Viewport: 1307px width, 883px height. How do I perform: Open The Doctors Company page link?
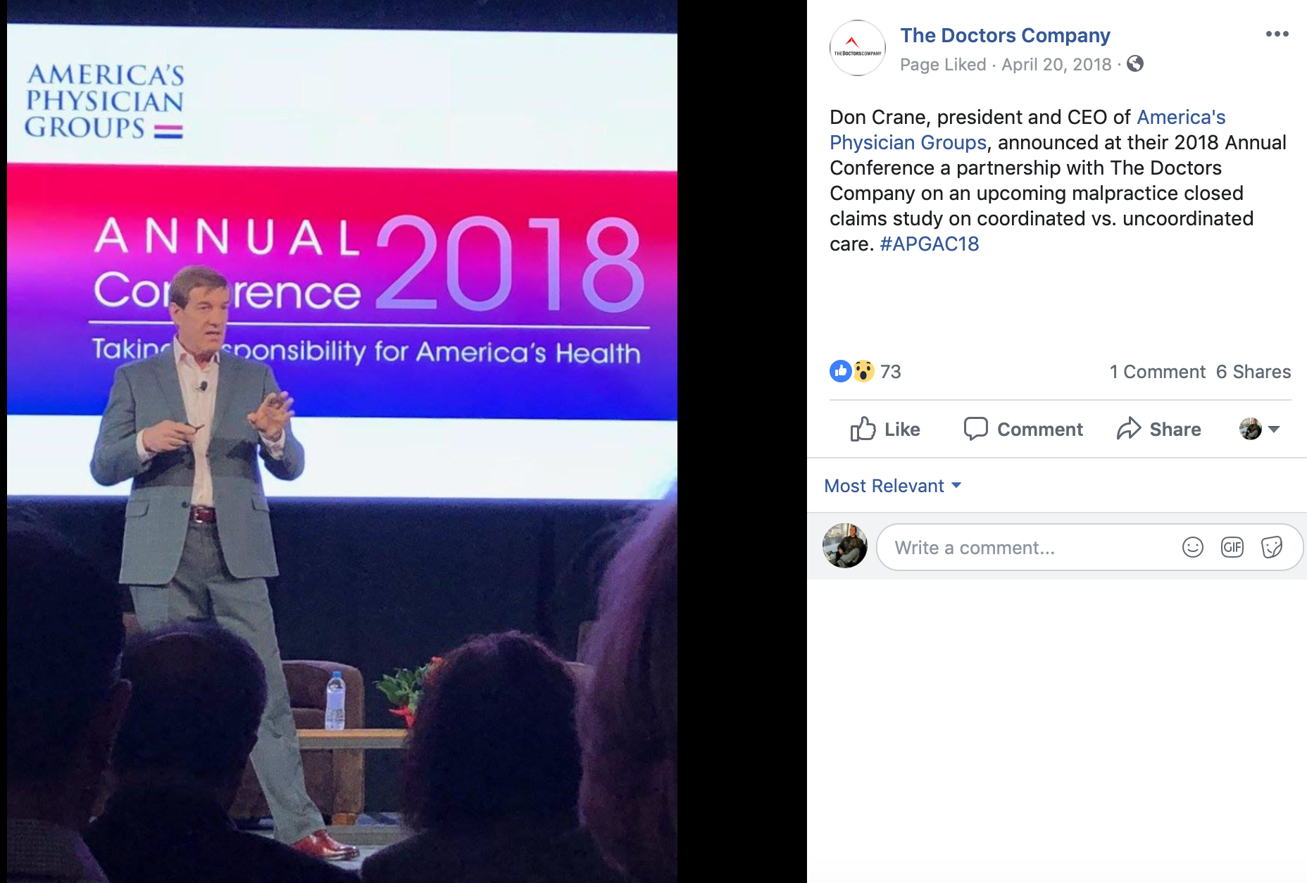[1005, 35]
